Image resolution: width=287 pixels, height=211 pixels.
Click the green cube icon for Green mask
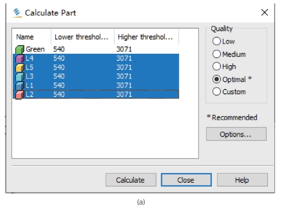[19, 49]
